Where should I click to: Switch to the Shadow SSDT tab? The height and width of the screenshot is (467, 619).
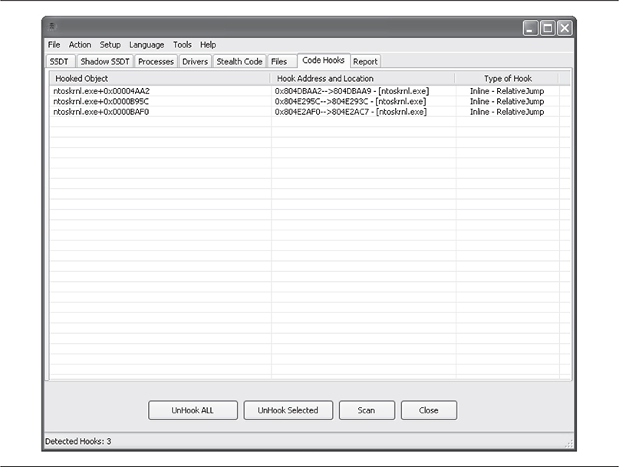click(105, 62)
